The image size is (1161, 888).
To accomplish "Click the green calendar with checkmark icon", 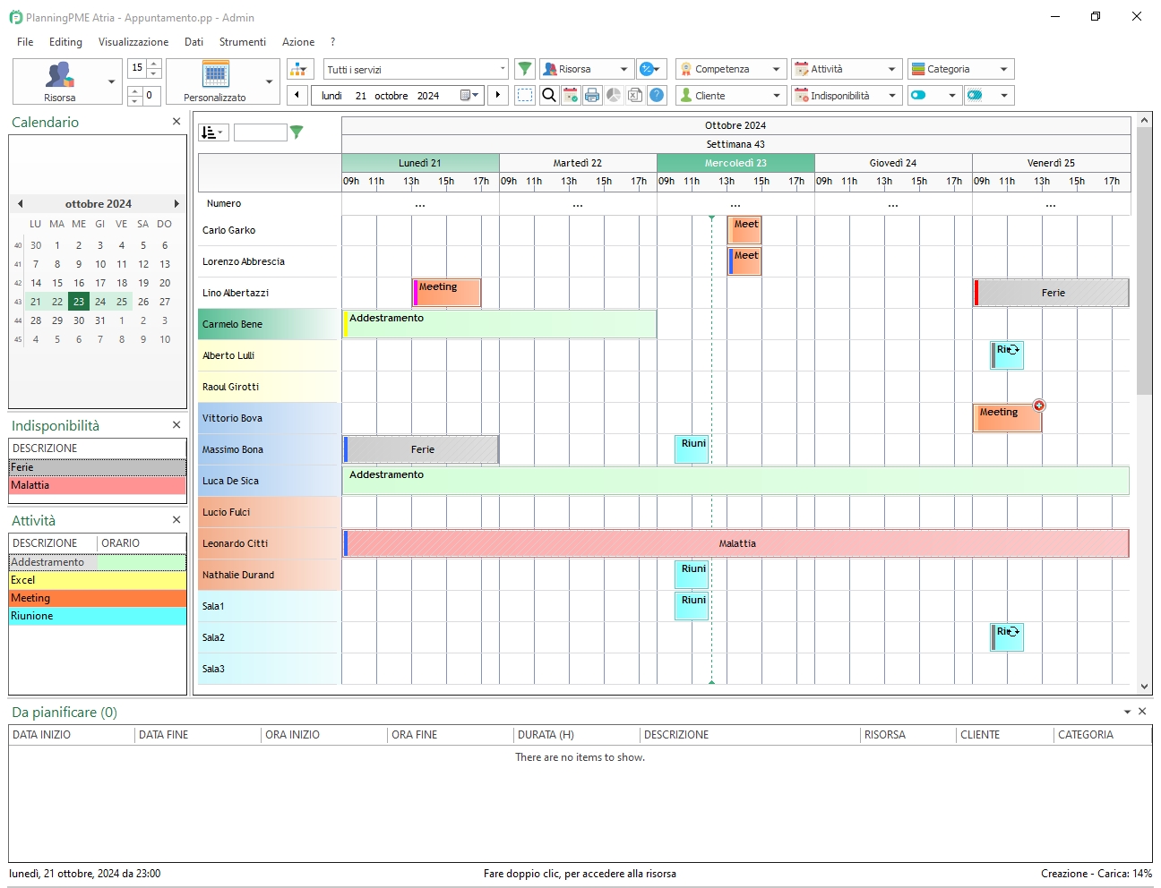I will [x=571, y=95].
